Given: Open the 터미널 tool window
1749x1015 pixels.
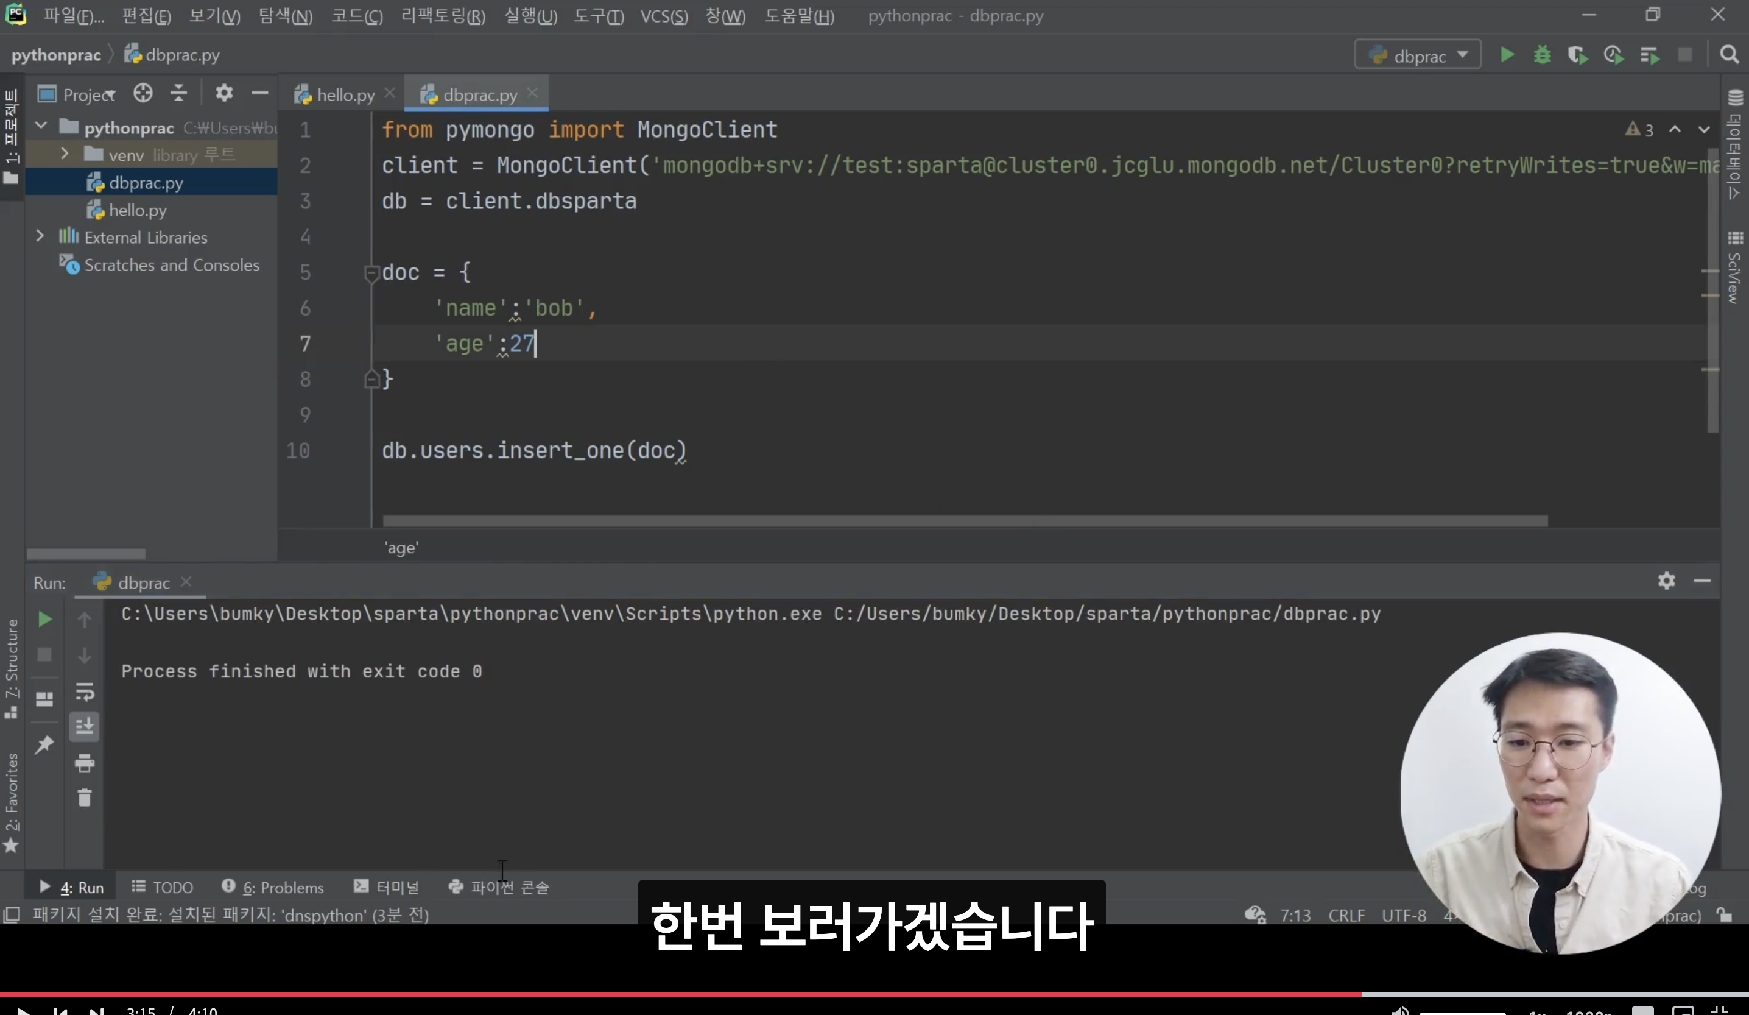Looking at the screenshot, I should [387, 886].
